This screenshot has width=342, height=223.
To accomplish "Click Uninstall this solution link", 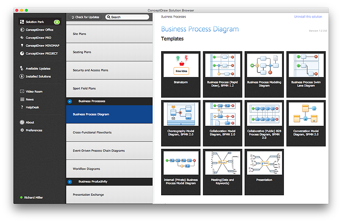I will tap(308, 17).
